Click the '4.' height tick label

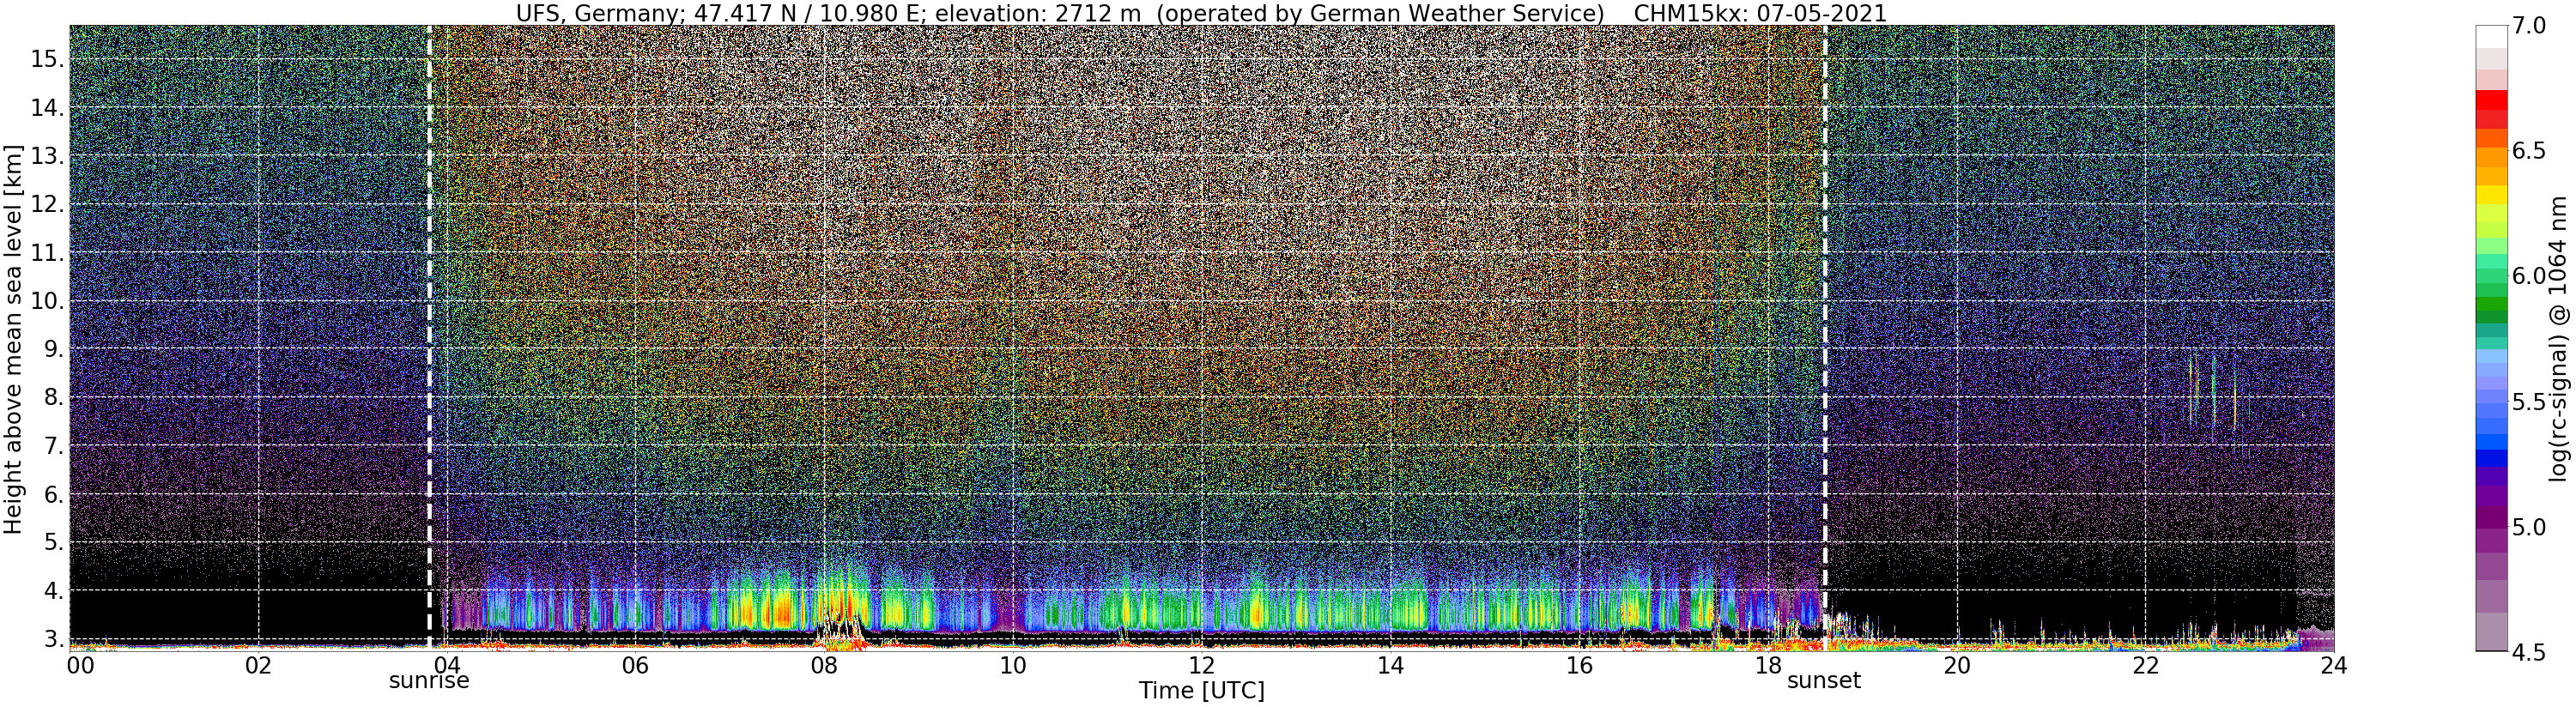point(53,590)
